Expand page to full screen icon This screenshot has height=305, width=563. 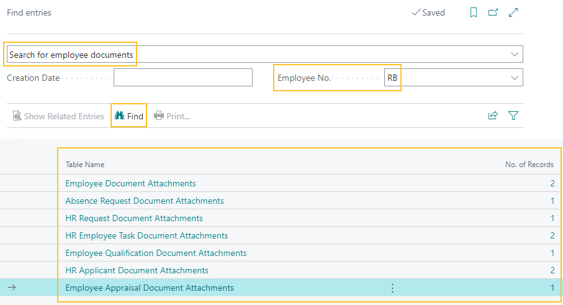tap(513, 12)
